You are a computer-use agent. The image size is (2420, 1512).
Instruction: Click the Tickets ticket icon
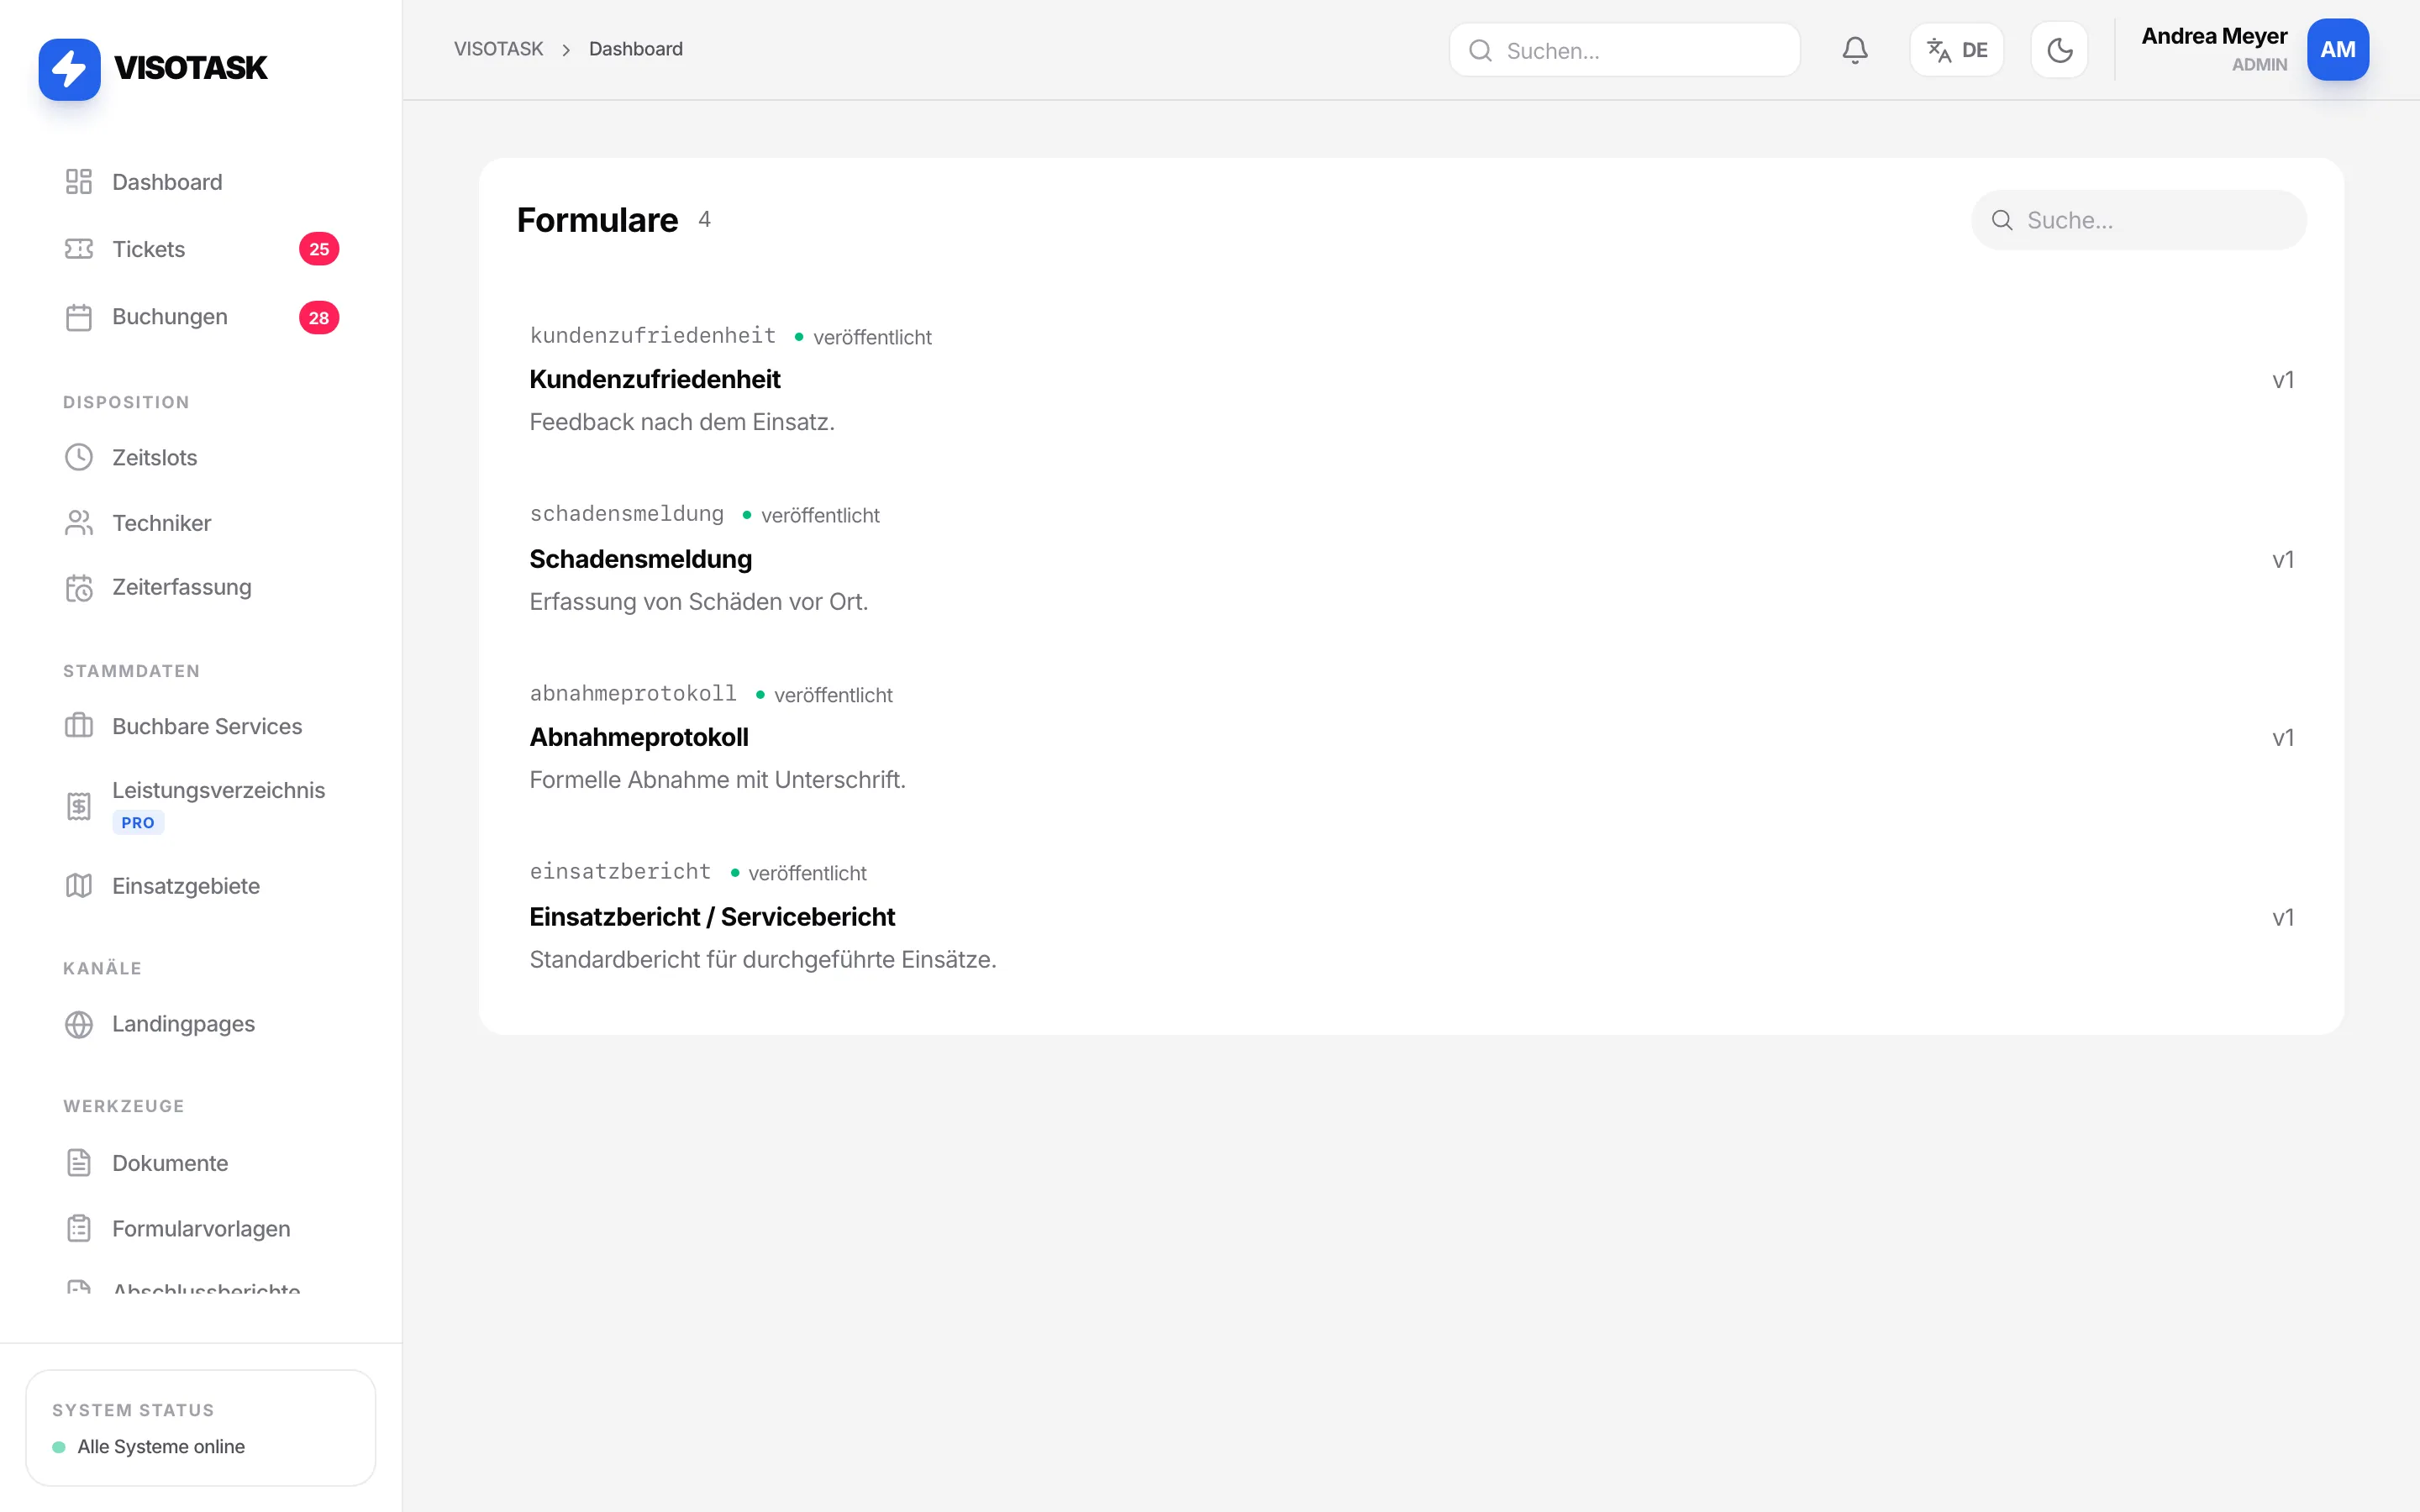pyautogui.click(x=79, y=249)
